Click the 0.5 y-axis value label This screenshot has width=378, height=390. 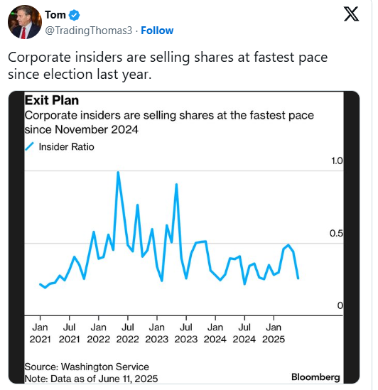point(336,233)
